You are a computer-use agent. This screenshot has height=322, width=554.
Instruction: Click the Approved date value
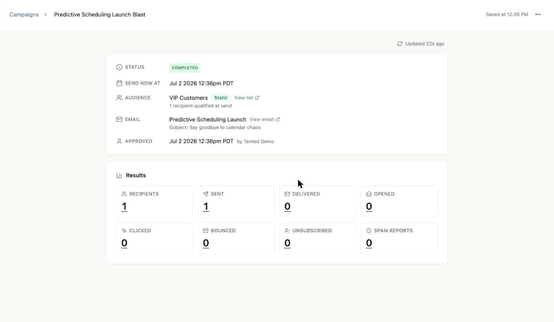pyautogui.click(x=202, y=141)
